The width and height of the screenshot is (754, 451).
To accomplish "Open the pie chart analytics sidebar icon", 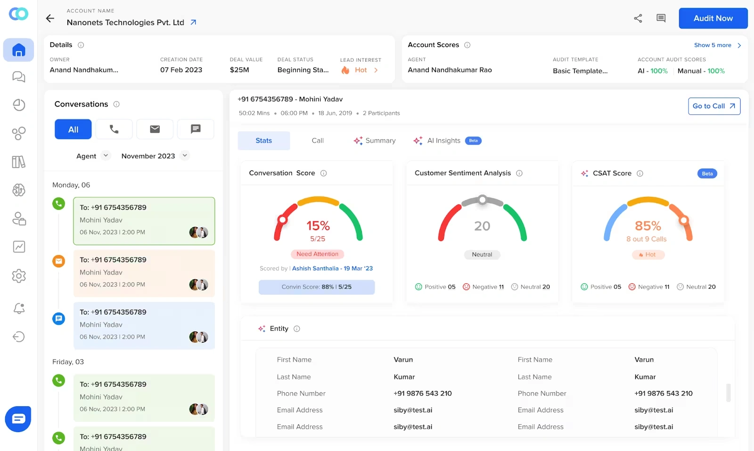I will [19, 105].
